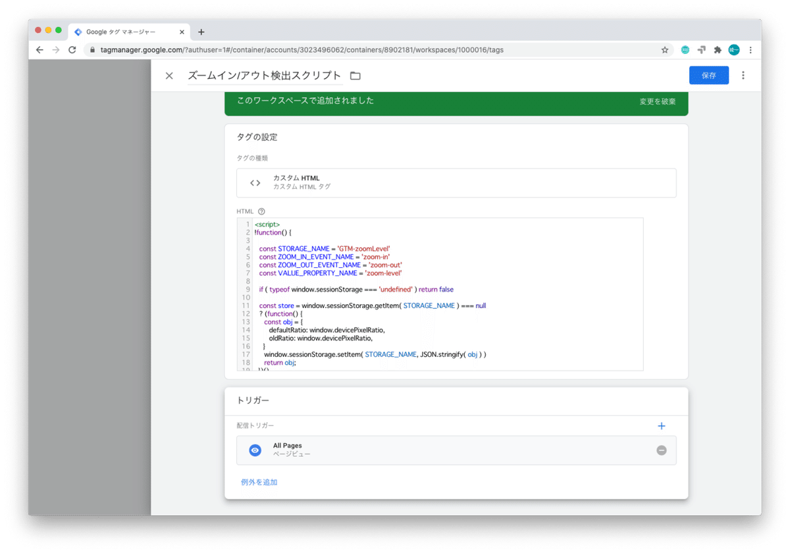Image resolution: width=790 pixels, height=553 pixels.
Task: Open the folder icon beside the tag name
Action: coord(355,76)
